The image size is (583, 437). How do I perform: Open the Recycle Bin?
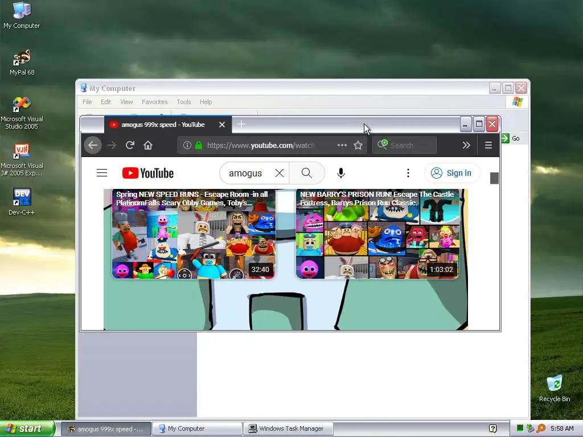pos(555,389)
